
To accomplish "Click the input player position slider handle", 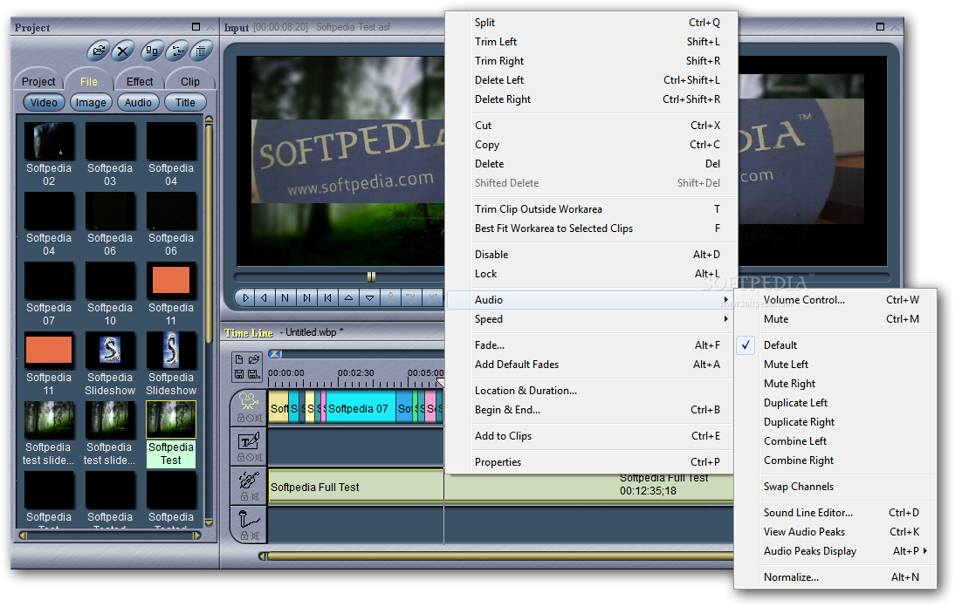I will (372, 277).
